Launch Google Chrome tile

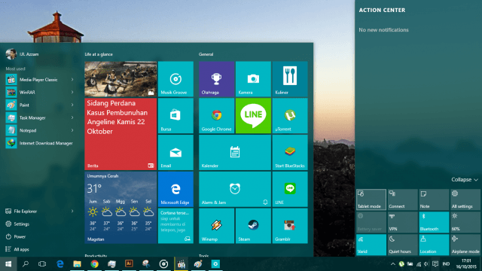[216, 115]
